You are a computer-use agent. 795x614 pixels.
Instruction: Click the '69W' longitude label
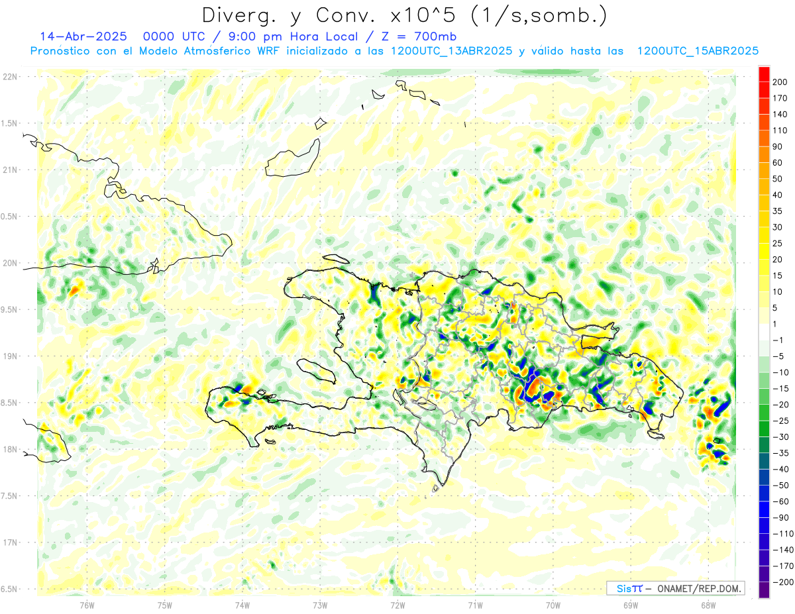(x=631, y=605)
